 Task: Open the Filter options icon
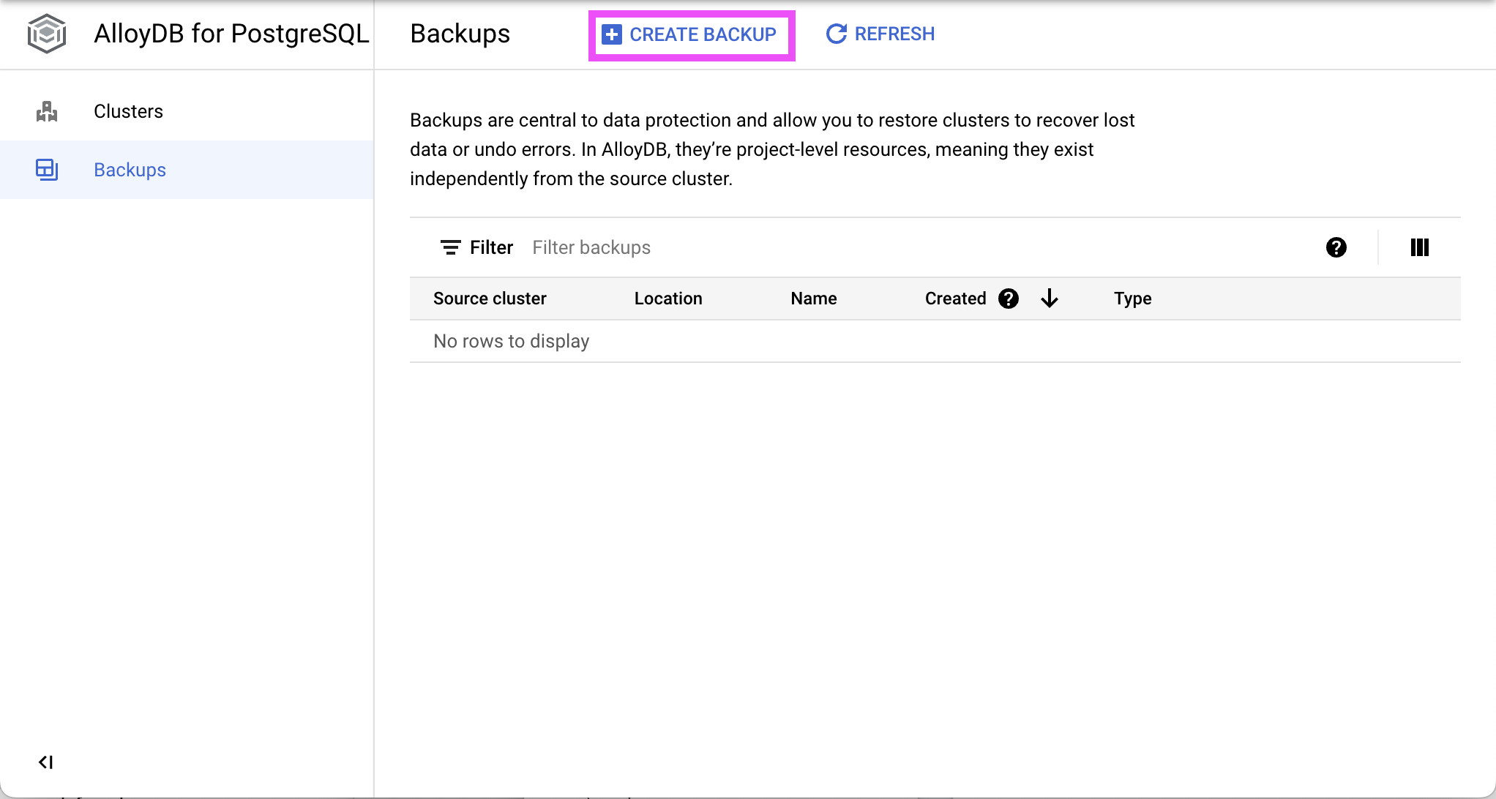click(451, 247)
